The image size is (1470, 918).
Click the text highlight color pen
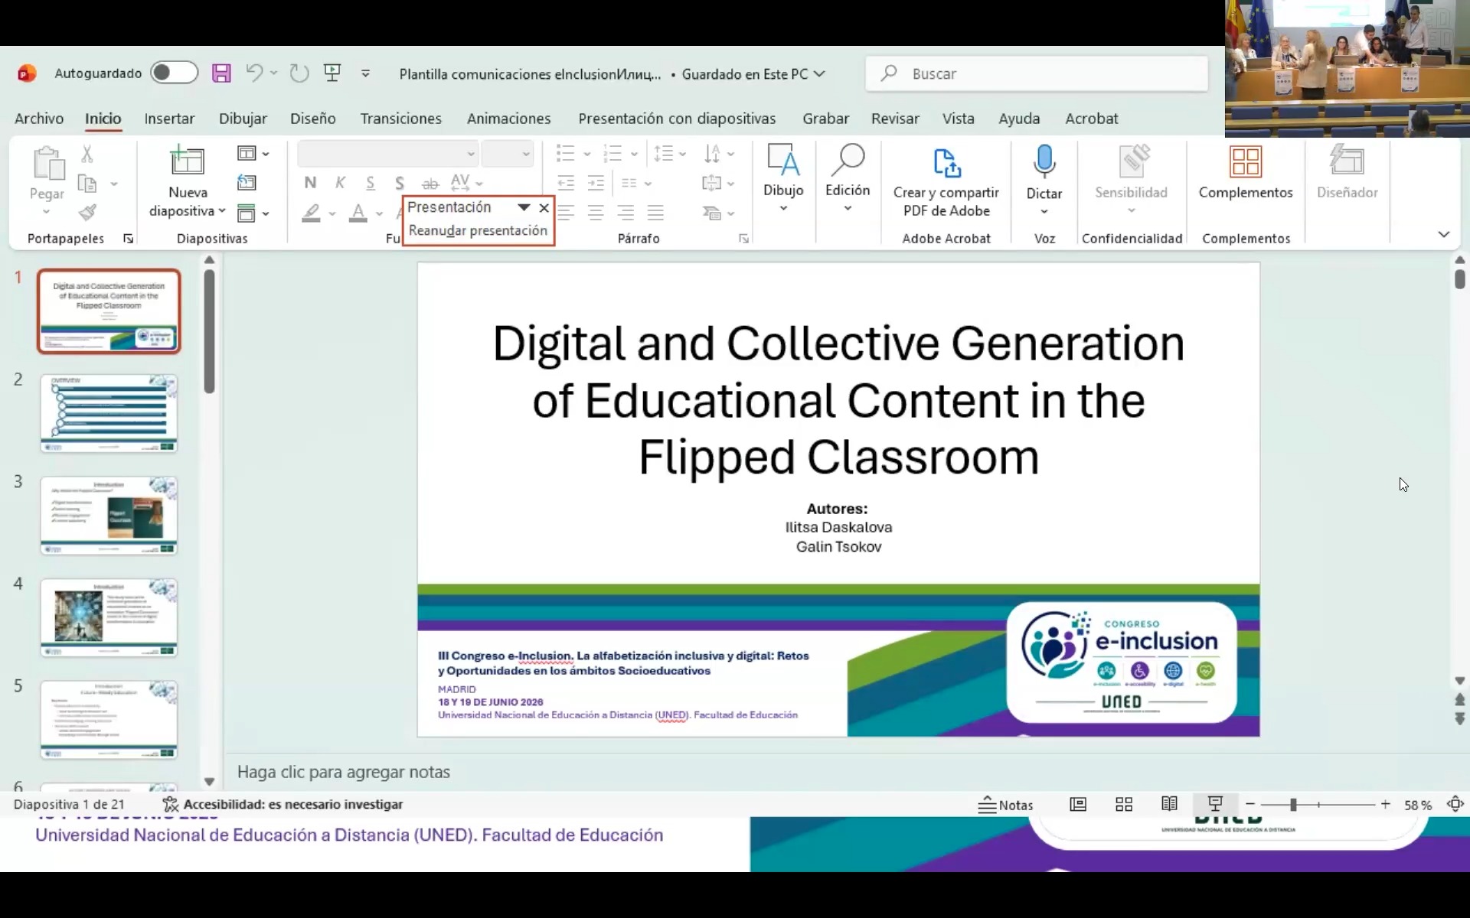311,213
